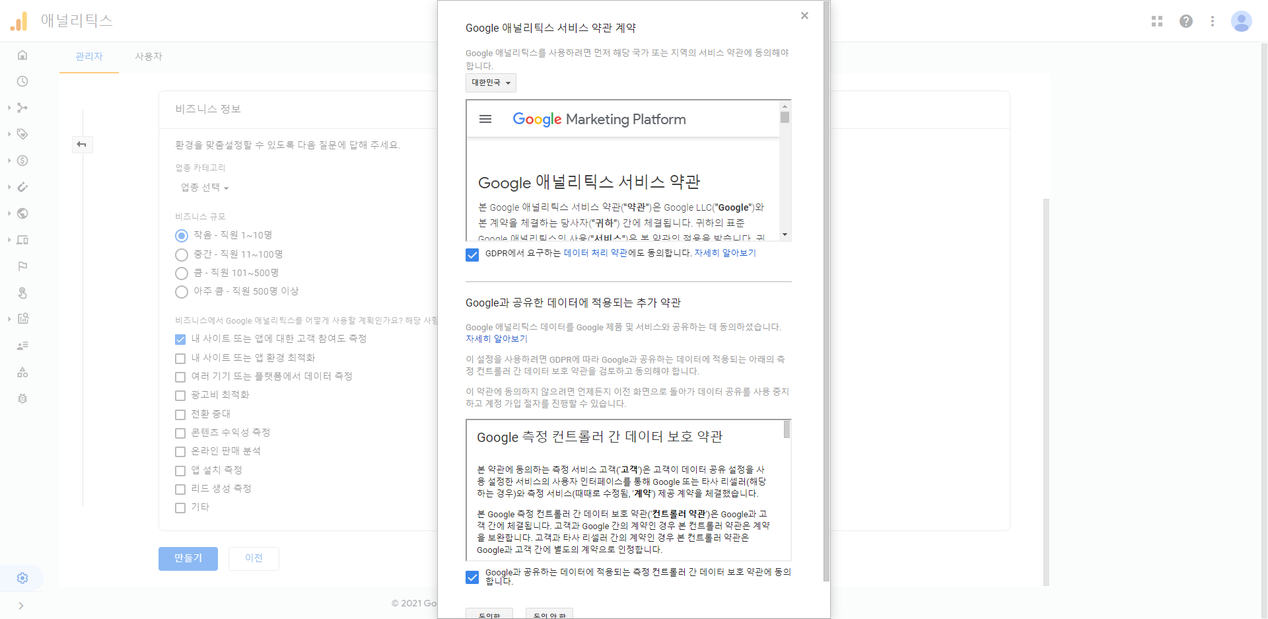
Task: Check the 리드 생성 측정 checkbox
Action: 180,489
